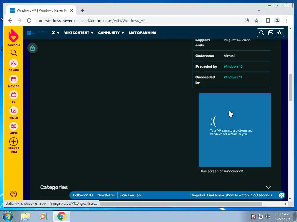Bookmark this page with the star
297x222 pixels.
coord(256,21)
